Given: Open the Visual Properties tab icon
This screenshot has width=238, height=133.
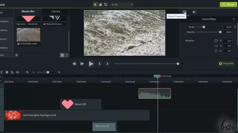Looking at the screenshot, I should click(x=184, y=12).
